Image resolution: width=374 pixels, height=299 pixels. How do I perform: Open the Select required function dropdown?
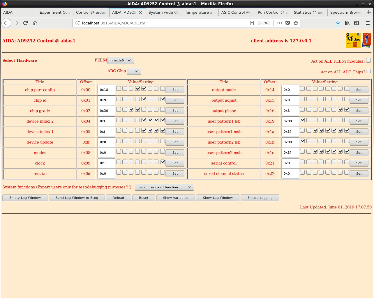(164, 187)
